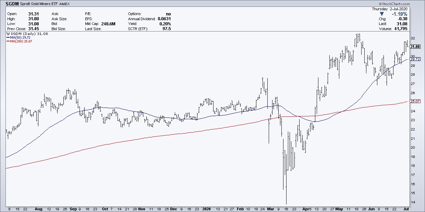This screenshot has width=425, height=212.
Task: Click the bar chart icon beside SGDM (Daily)
Action: click(9, 34)
